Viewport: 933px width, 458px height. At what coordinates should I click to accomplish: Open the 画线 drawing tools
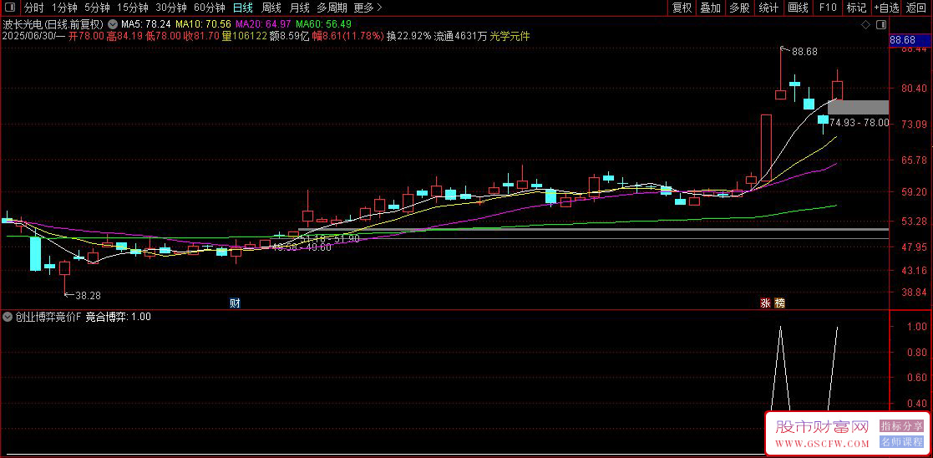798,8
